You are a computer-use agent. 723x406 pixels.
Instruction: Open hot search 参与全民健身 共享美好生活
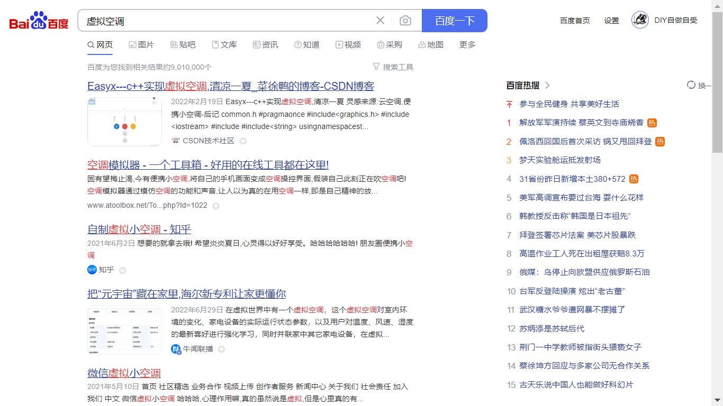click(569, 104)
